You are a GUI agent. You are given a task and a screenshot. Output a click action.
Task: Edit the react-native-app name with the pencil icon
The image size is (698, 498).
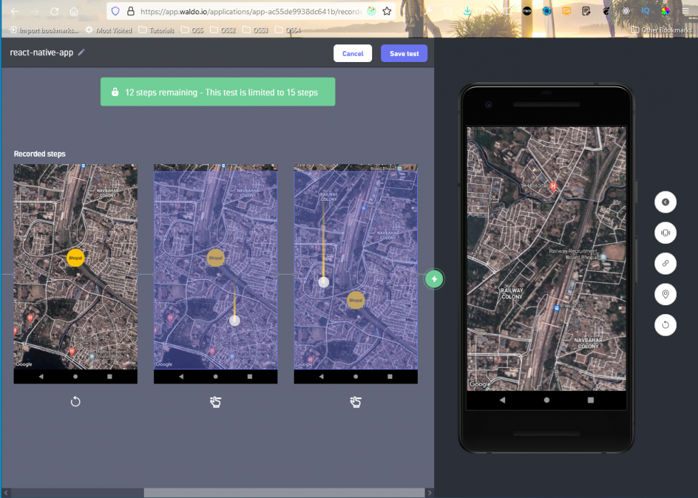tap(81, 52)
